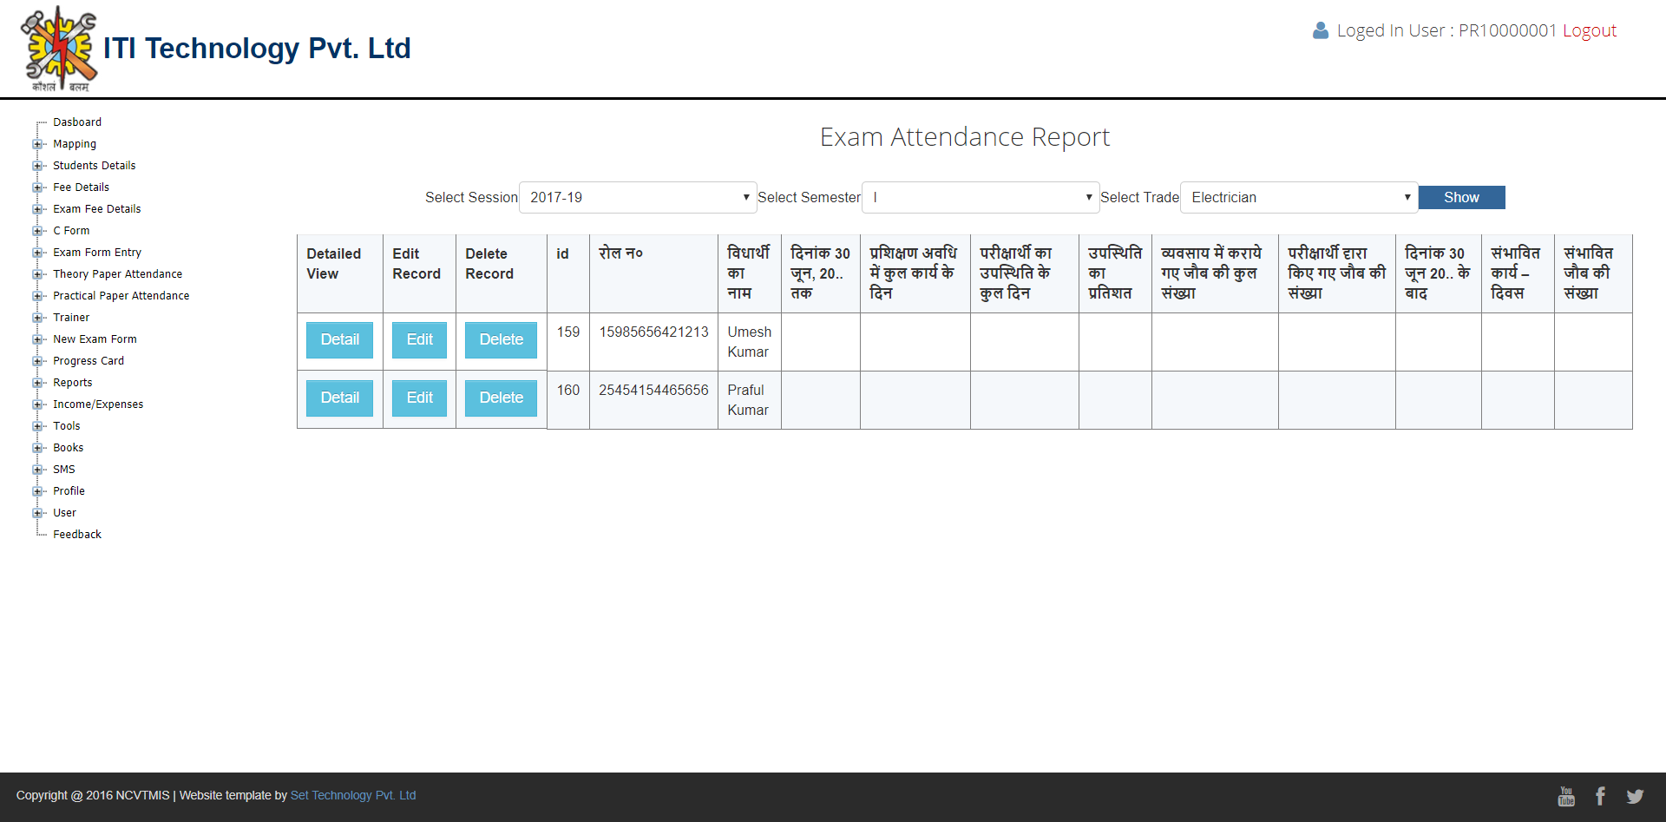Click Detail for Umesh Kumar
This screenshot has width=1666, height=822.
click(339, 339)
